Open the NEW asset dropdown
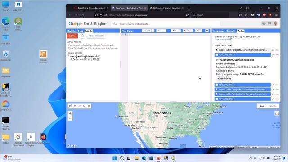 pos(72,36)
